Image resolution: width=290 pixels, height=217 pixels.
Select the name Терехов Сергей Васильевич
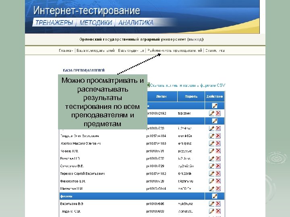click(82, 174)
